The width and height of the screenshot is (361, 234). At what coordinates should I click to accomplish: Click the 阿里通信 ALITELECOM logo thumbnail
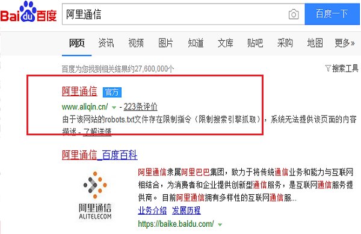coord(95,195)
